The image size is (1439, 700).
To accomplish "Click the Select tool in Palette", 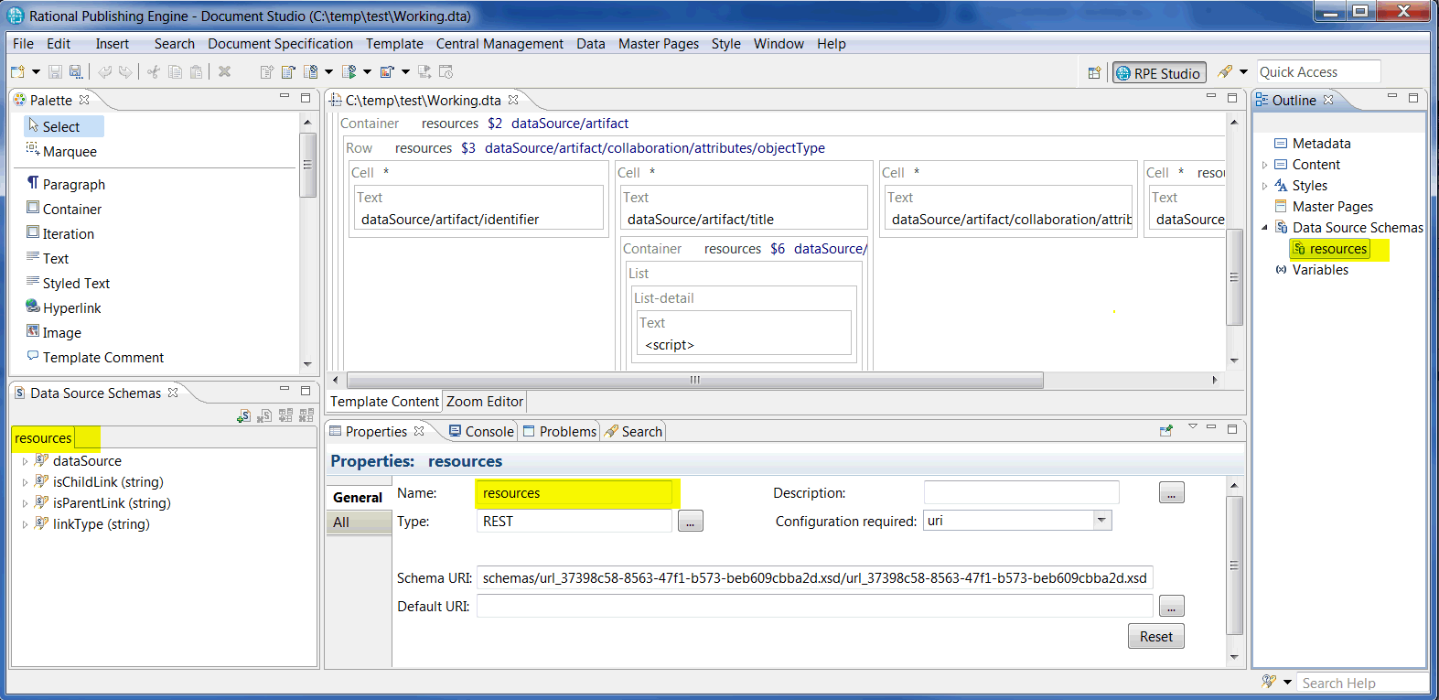I will (x=63, y=126).
